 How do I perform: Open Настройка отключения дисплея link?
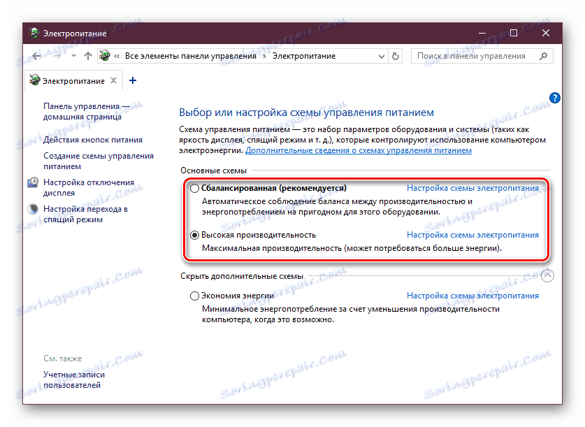tap(89, 187)
